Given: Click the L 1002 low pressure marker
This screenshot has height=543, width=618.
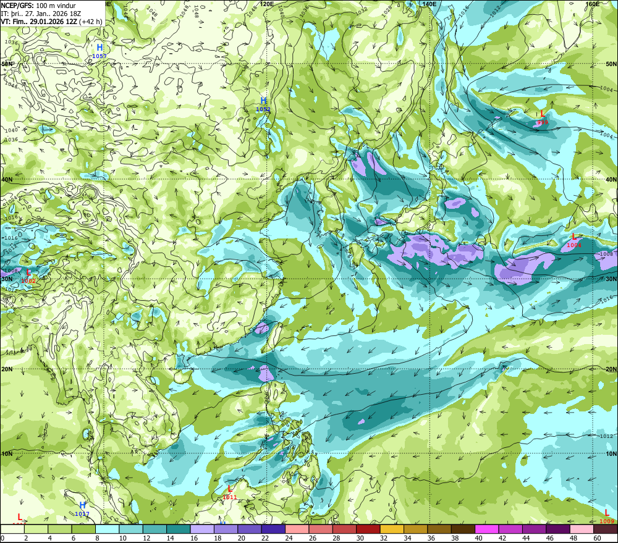Looking at the screenshot, I should coord(28,276).
